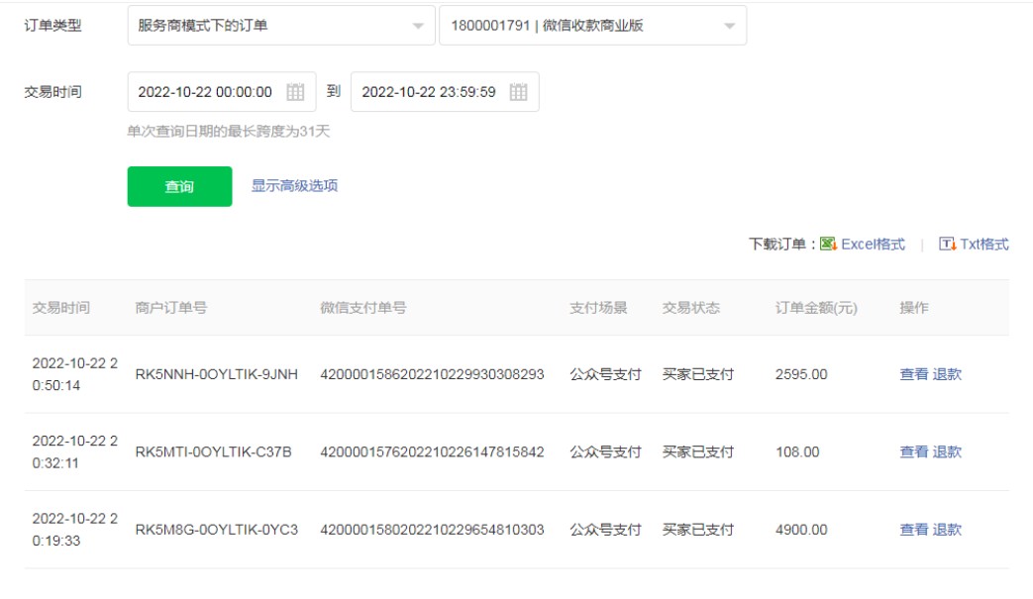Image resolution: width=1033 pixels, height=599 pixels.
Task: Select merchant order number RK5NNH-0OYLTIK-9JNH
Action: point(216,374)
